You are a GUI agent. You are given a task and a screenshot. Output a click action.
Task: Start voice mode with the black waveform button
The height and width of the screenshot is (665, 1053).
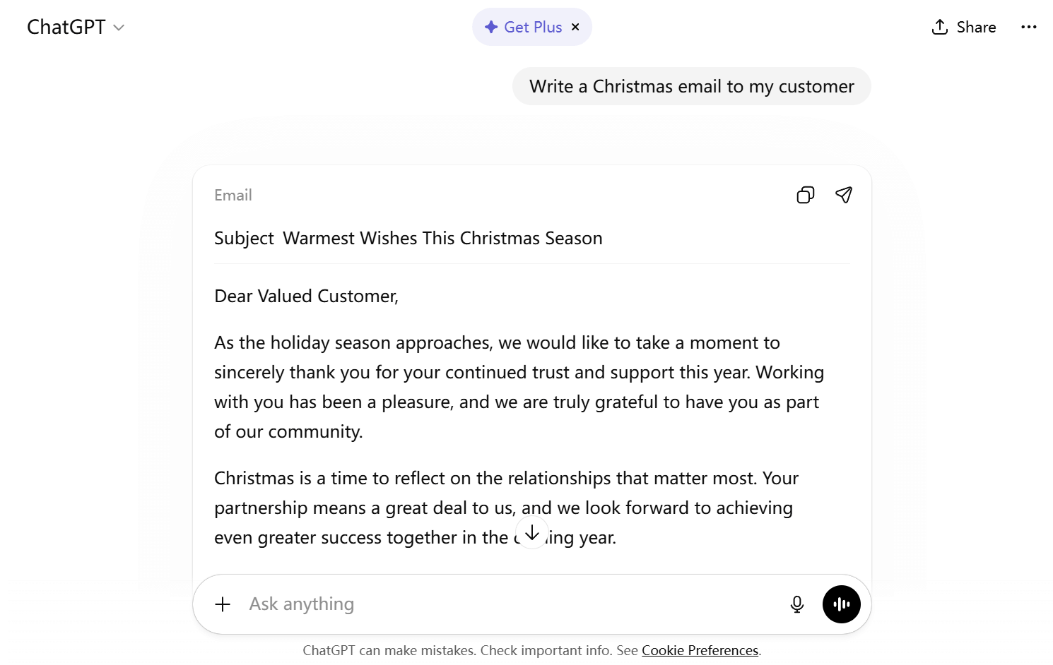pos(841,604)
